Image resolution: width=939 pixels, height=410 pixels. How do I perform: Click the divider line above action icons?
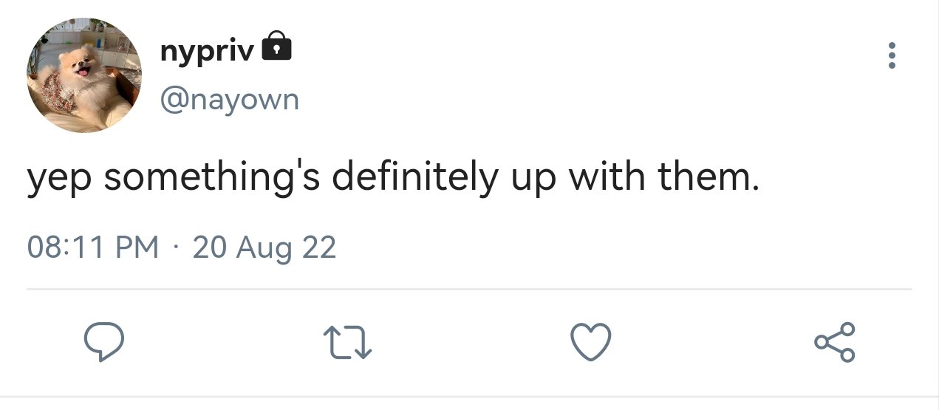click(x=469, y=289)
